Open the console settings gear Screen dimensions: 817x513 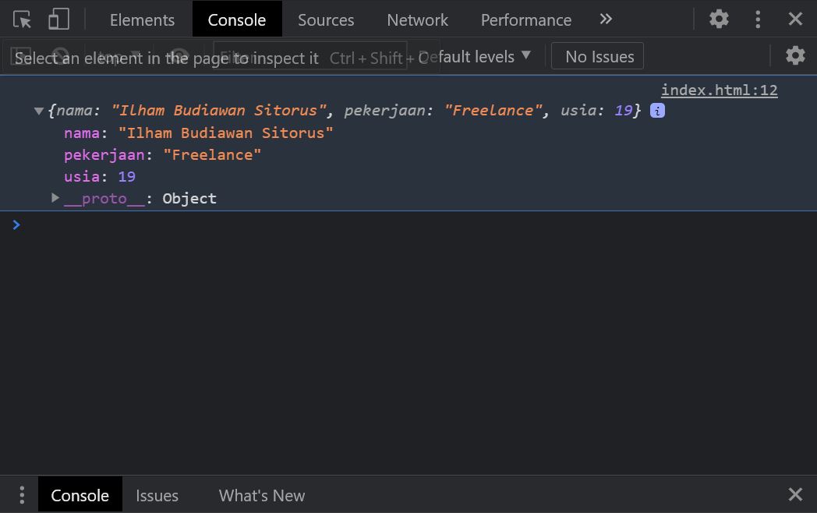794,55
